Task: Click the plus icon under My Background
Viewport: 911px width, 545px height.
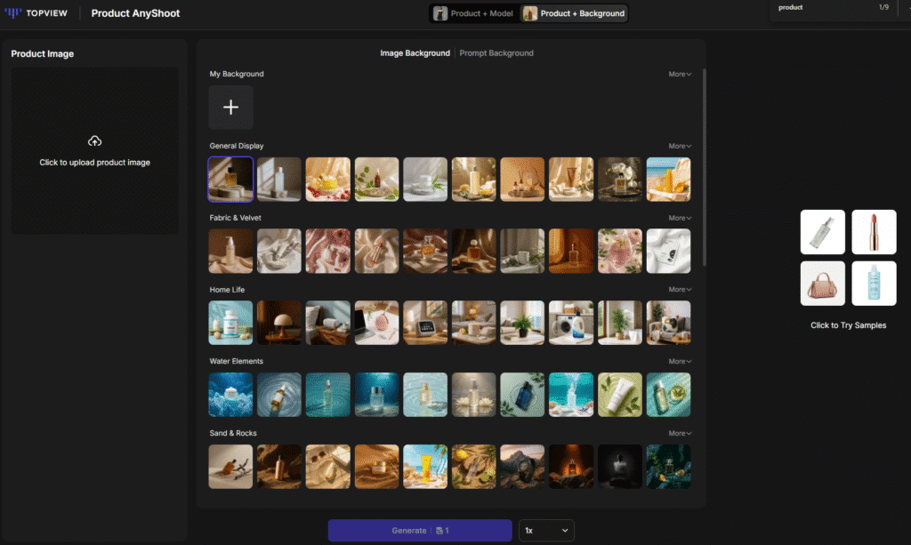Action: 230,108
